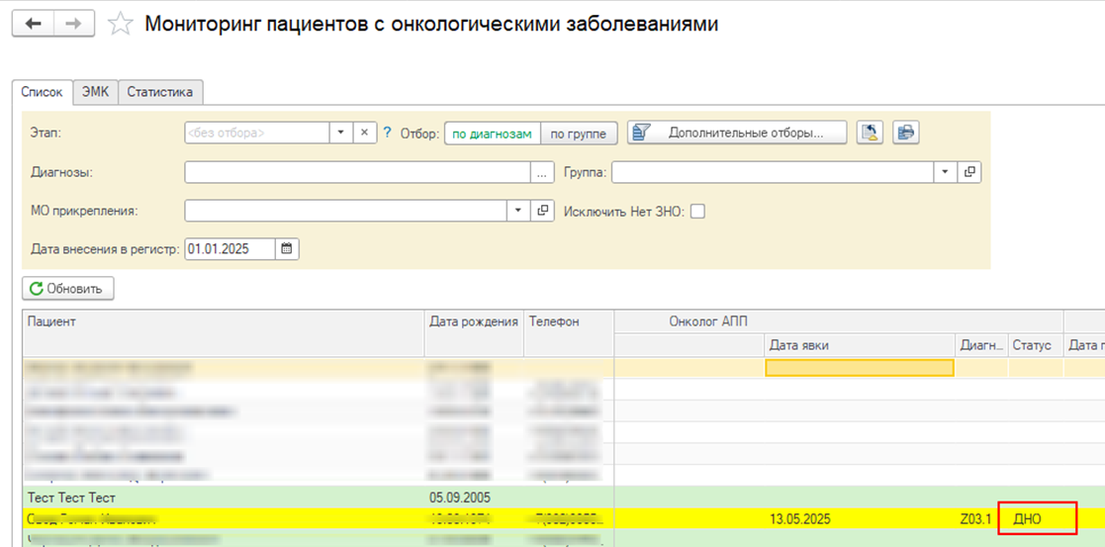Image resolution: width=1105 pixels, height=547 pixels.
Task: Switch to the ЭМК tab
Action: 95,92
